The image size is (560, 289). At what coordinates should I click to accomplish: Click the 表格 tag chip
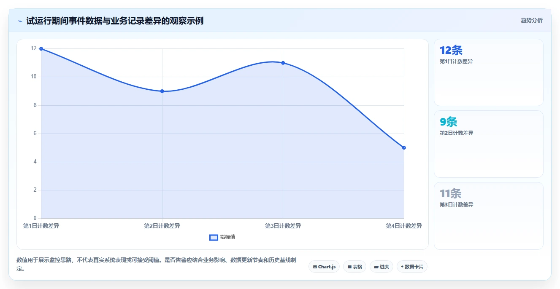(x=354, y=267)
